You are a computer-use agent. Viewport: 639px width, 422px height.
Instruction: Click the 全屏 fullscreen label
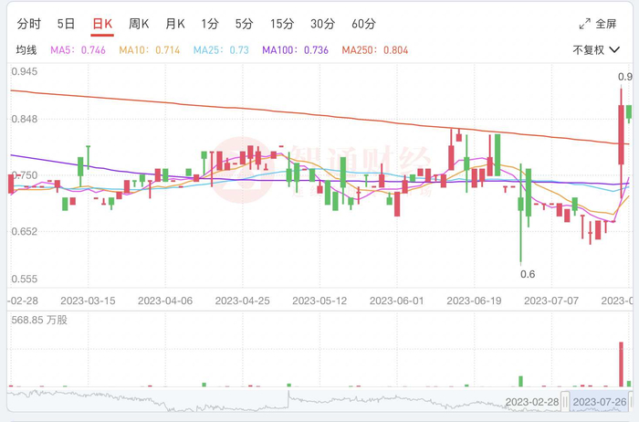606,24
